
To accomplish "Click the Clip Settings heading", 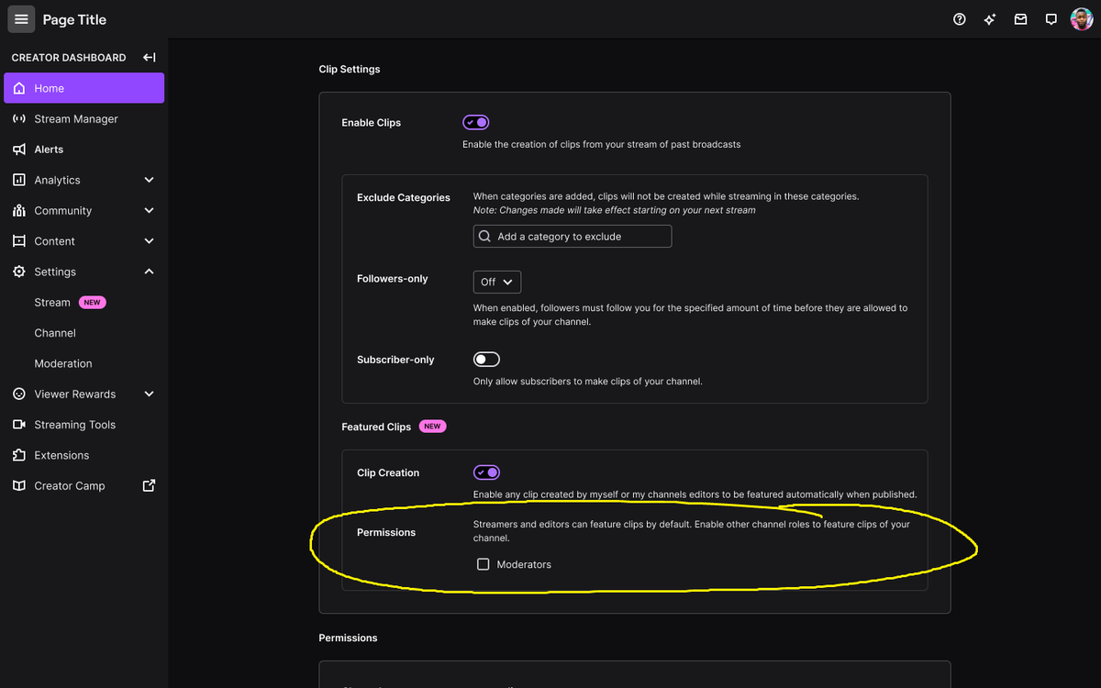I will click(350, 69).
